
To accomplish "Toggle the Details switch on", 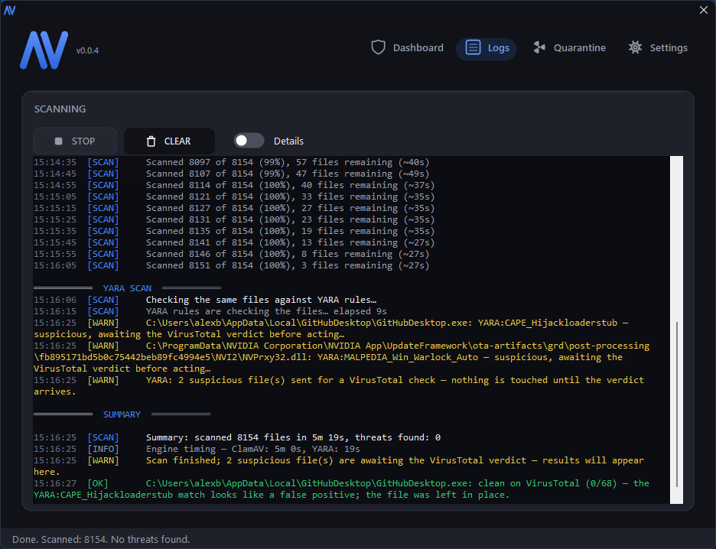I will pos(249,141).
